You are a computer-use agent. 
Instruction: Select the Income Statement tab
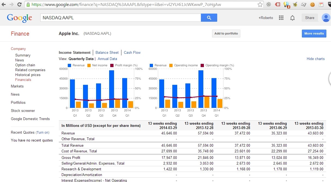[75, 53]
